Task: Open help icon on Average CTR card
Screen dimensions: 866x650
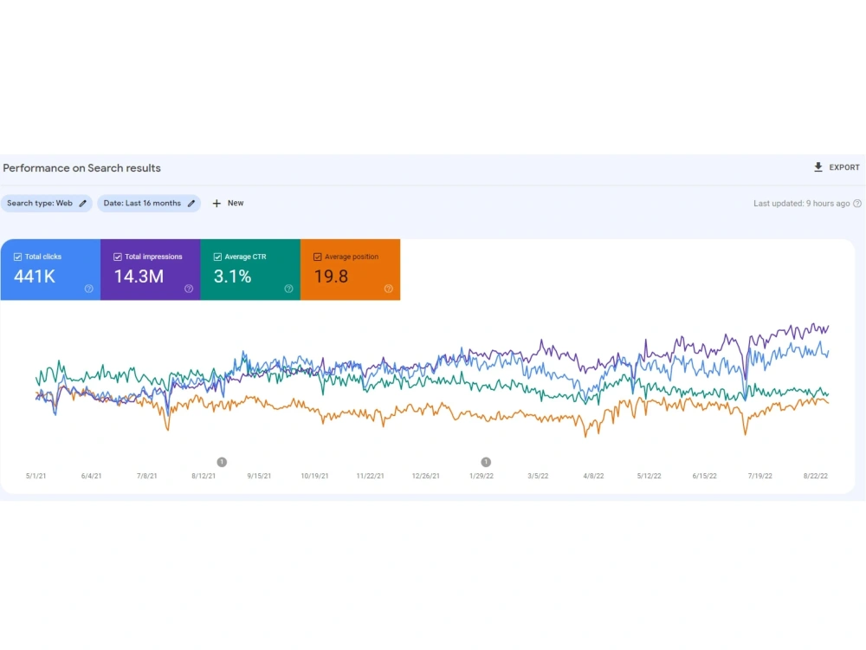Action: tap(289, 289)
